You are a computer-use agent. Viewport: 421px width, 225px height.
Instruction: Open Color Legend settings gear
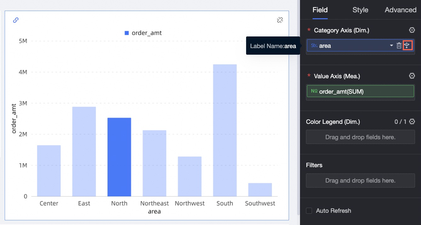(x=412, y=122)
